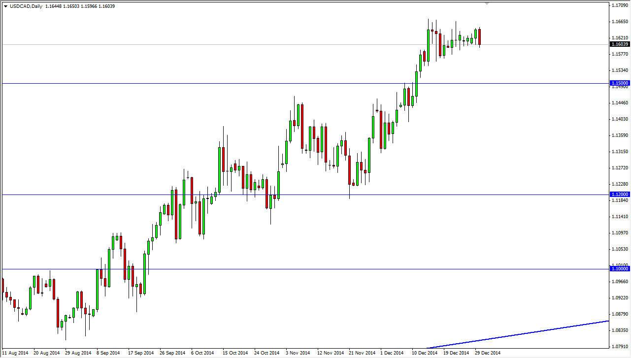Click the 1.17090 value on the price axis
The width and height of the screenshot is (631, 358).
tap(619, 5)
